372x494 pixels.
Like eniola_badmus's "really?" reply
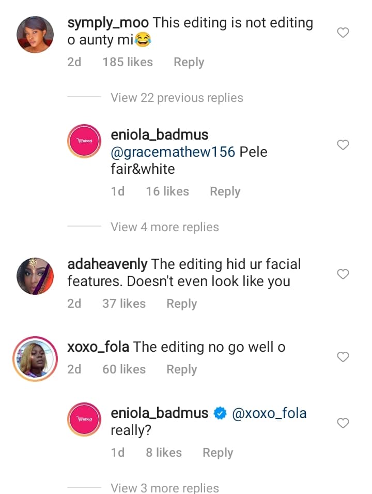[343, 423]
